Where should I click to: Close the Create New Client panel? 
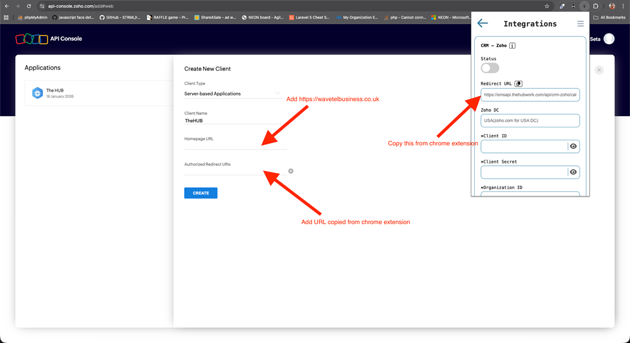tap(599, 70)
